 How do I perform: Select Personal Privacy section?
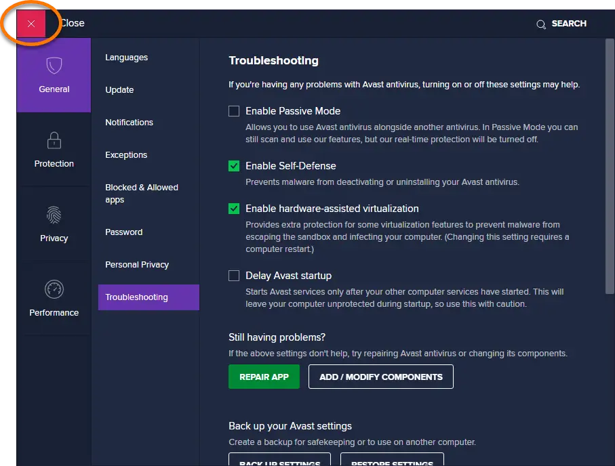click(x=137, y=265)
